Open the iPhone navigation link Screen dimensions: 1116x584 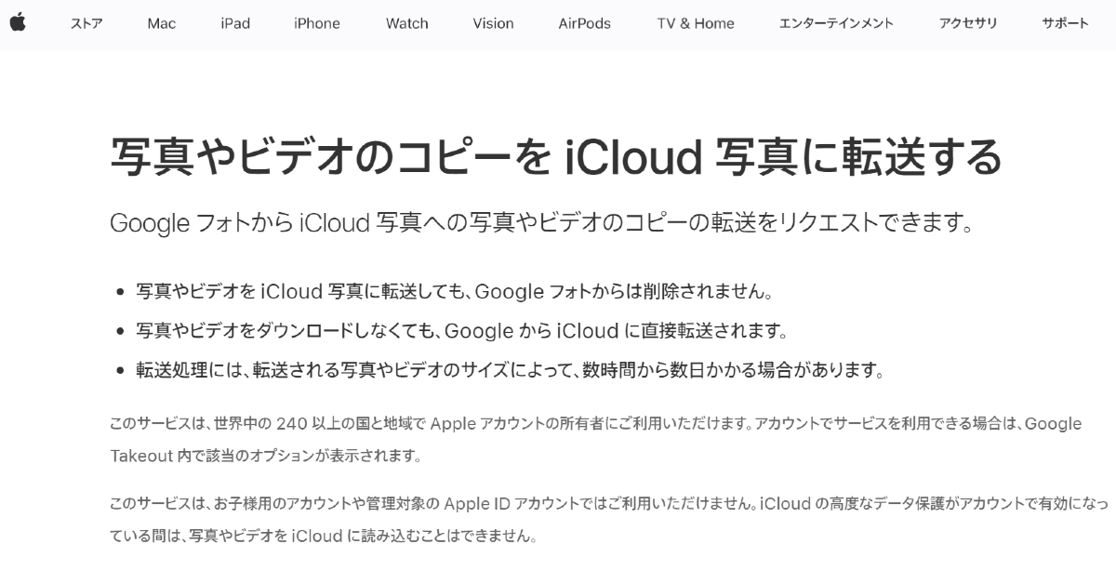pos(316,23)
